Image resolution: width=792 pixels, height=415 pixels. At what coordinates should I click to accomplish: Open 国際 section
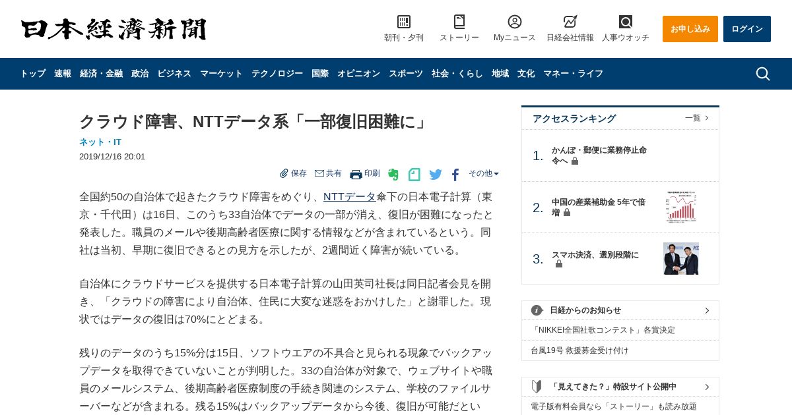(320, 74)
